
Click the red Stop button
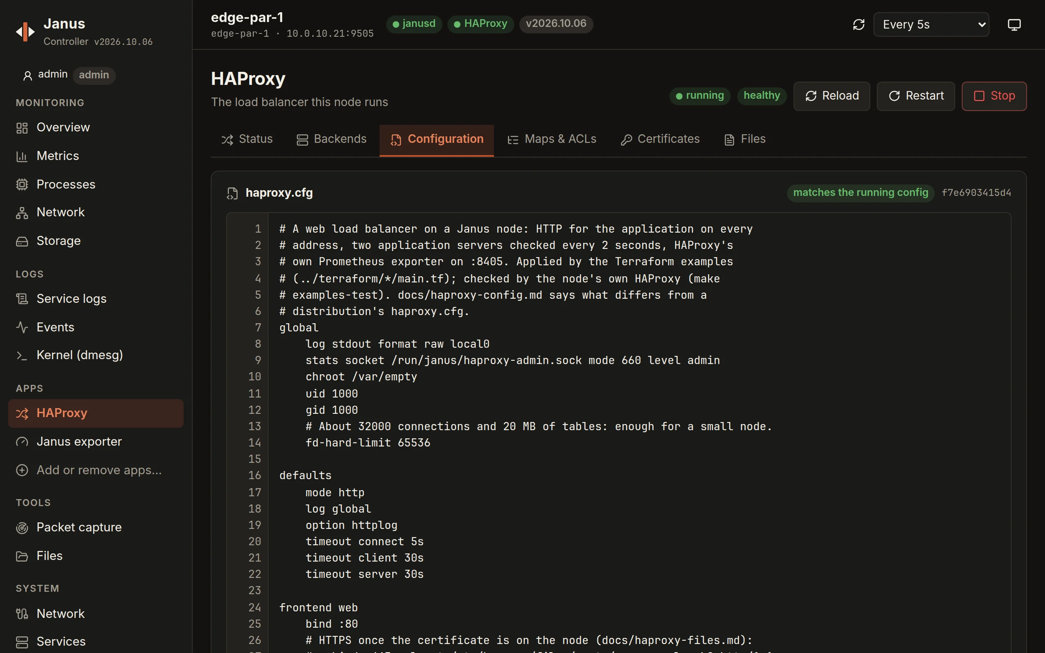coord(994,96)
